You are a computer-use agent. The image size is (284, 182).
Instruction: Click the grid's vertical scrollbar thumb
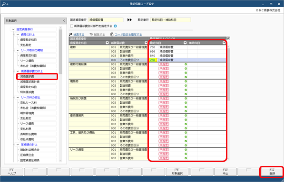228,74
